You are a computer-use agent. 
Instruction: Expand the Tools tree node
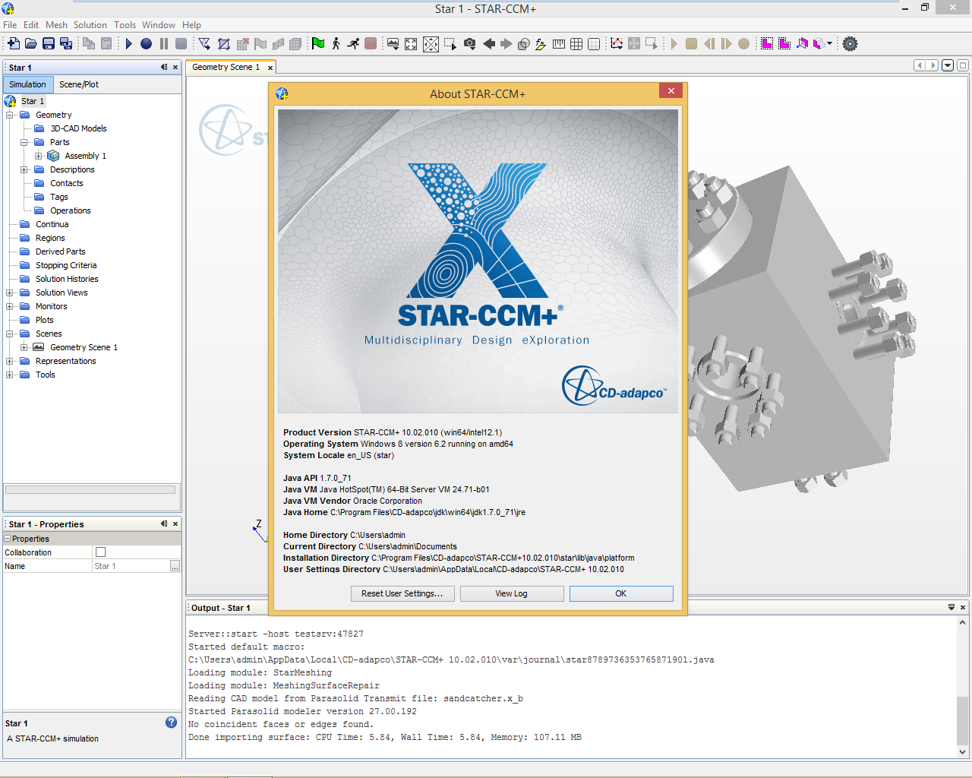click(x=10, y=375)
